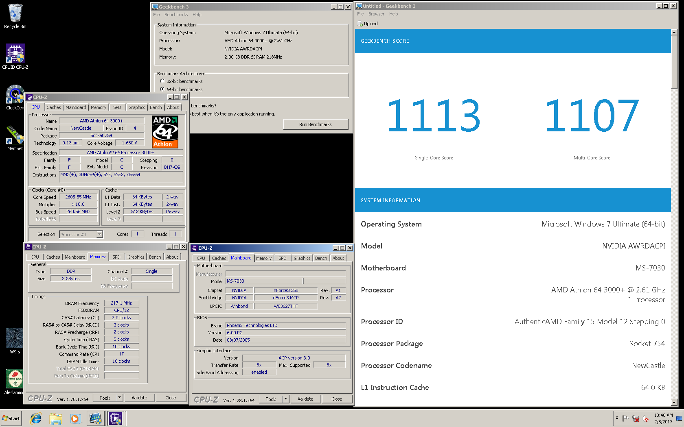
Task: Click Bus Speed value 260.56 MHz
Action: 78,211
